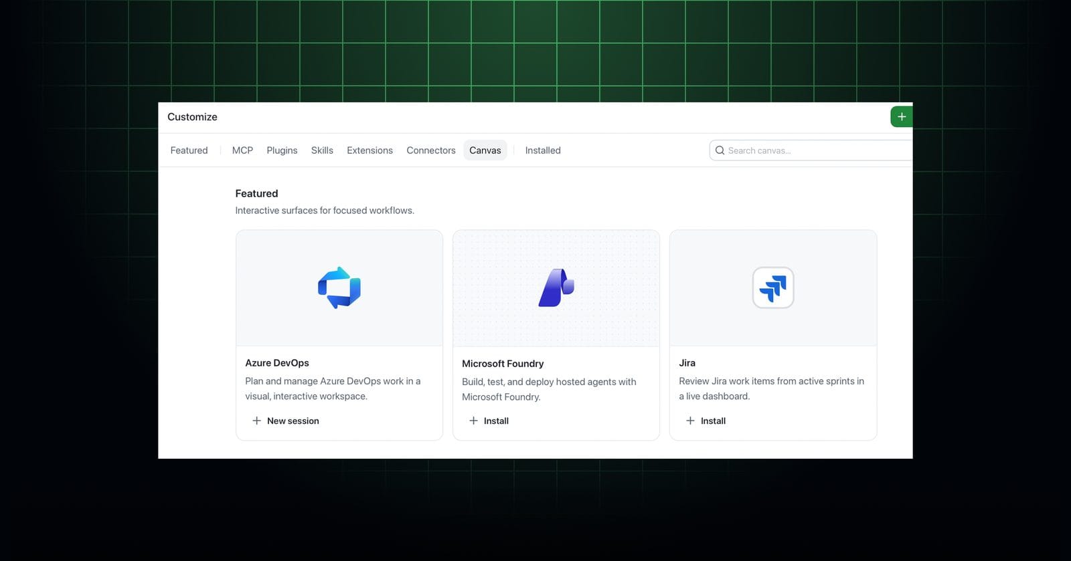The image size is (1071, 561).
Task: Click the Azure DevOps logo icon
Action: 339,288
